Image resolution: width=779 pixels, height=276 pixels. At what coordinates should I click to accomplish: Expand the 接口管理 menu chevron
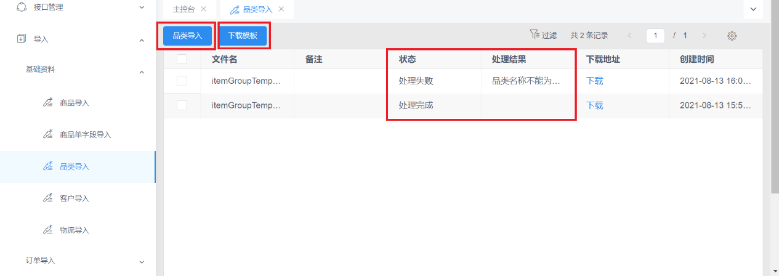tap(142, 7)
